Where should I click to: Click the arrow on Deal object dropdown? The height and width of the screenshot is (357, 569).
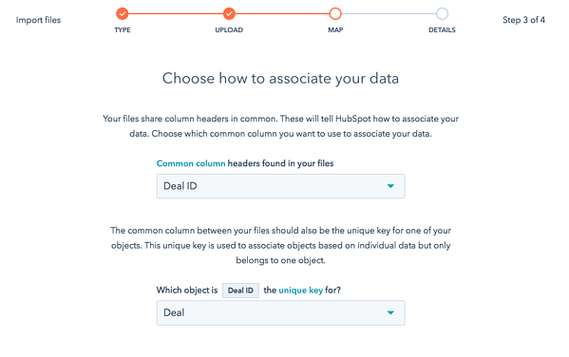pos(390,312)
